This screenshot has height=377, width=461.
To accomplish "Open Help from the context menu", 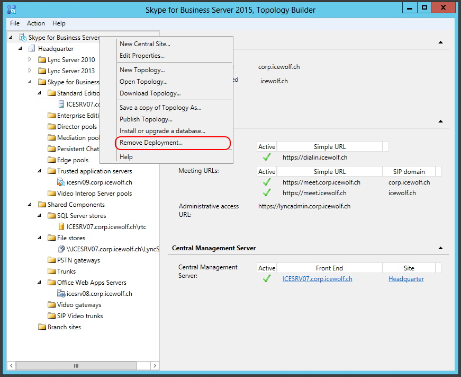I will pos(174,157).
